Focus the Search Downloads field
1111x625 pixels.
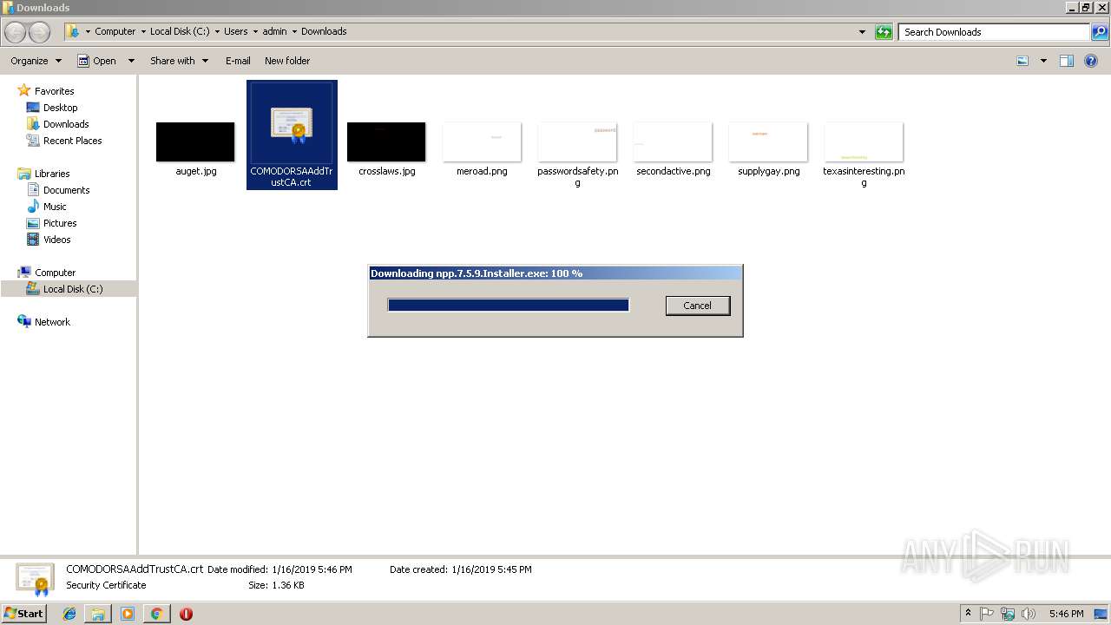click(x=995, y=32)
